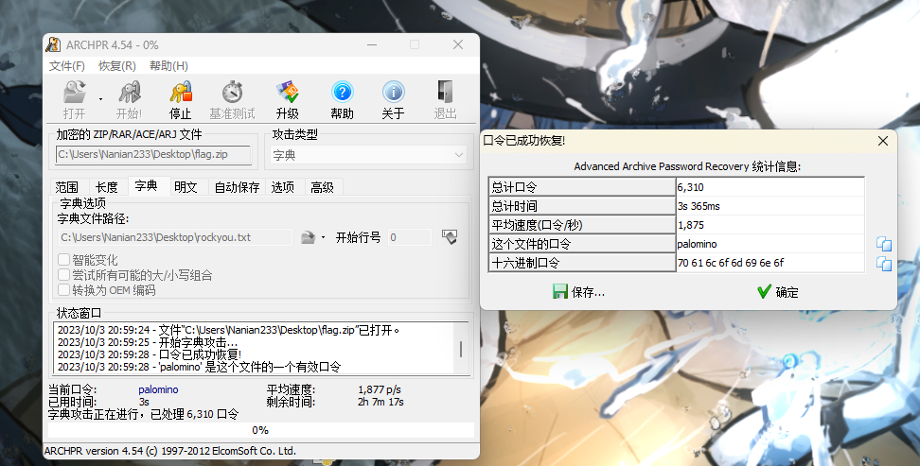Viewport: 920px width, 466px height.
Task: Toggle 尝试所有可能的大/小写组合 checkbox
Action: (64, 275)
